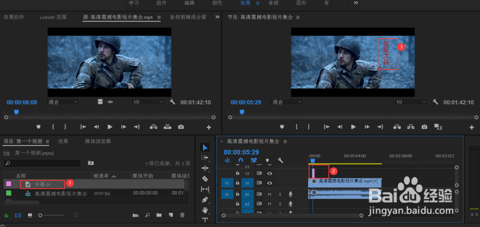Viewport: 480px width, 227px height.
Task: Switch to 编辑 workspace
Action: (x=189, y=3)
